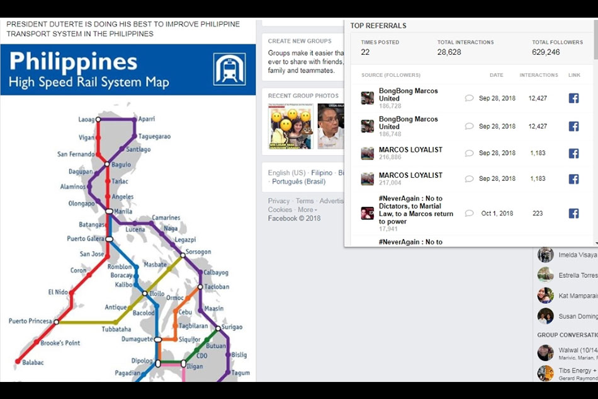This screenshot has height=399, width=598.
Task: Open the More dropdown in footer
Action: tap(307, 210)
